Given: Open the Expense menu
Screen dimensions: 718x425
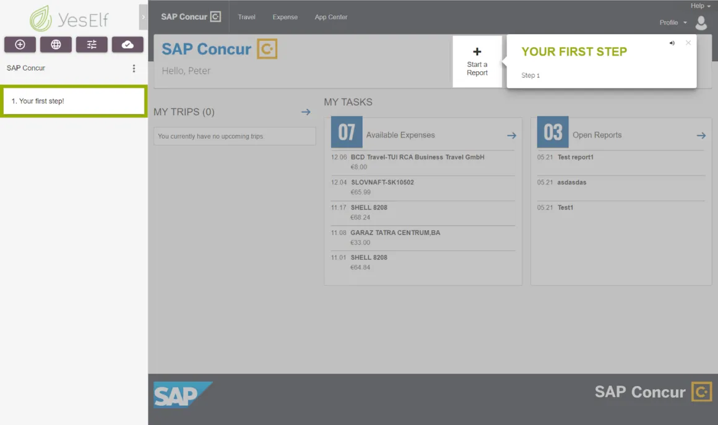Looking at the screenshot, I should [x=285, y=17].
